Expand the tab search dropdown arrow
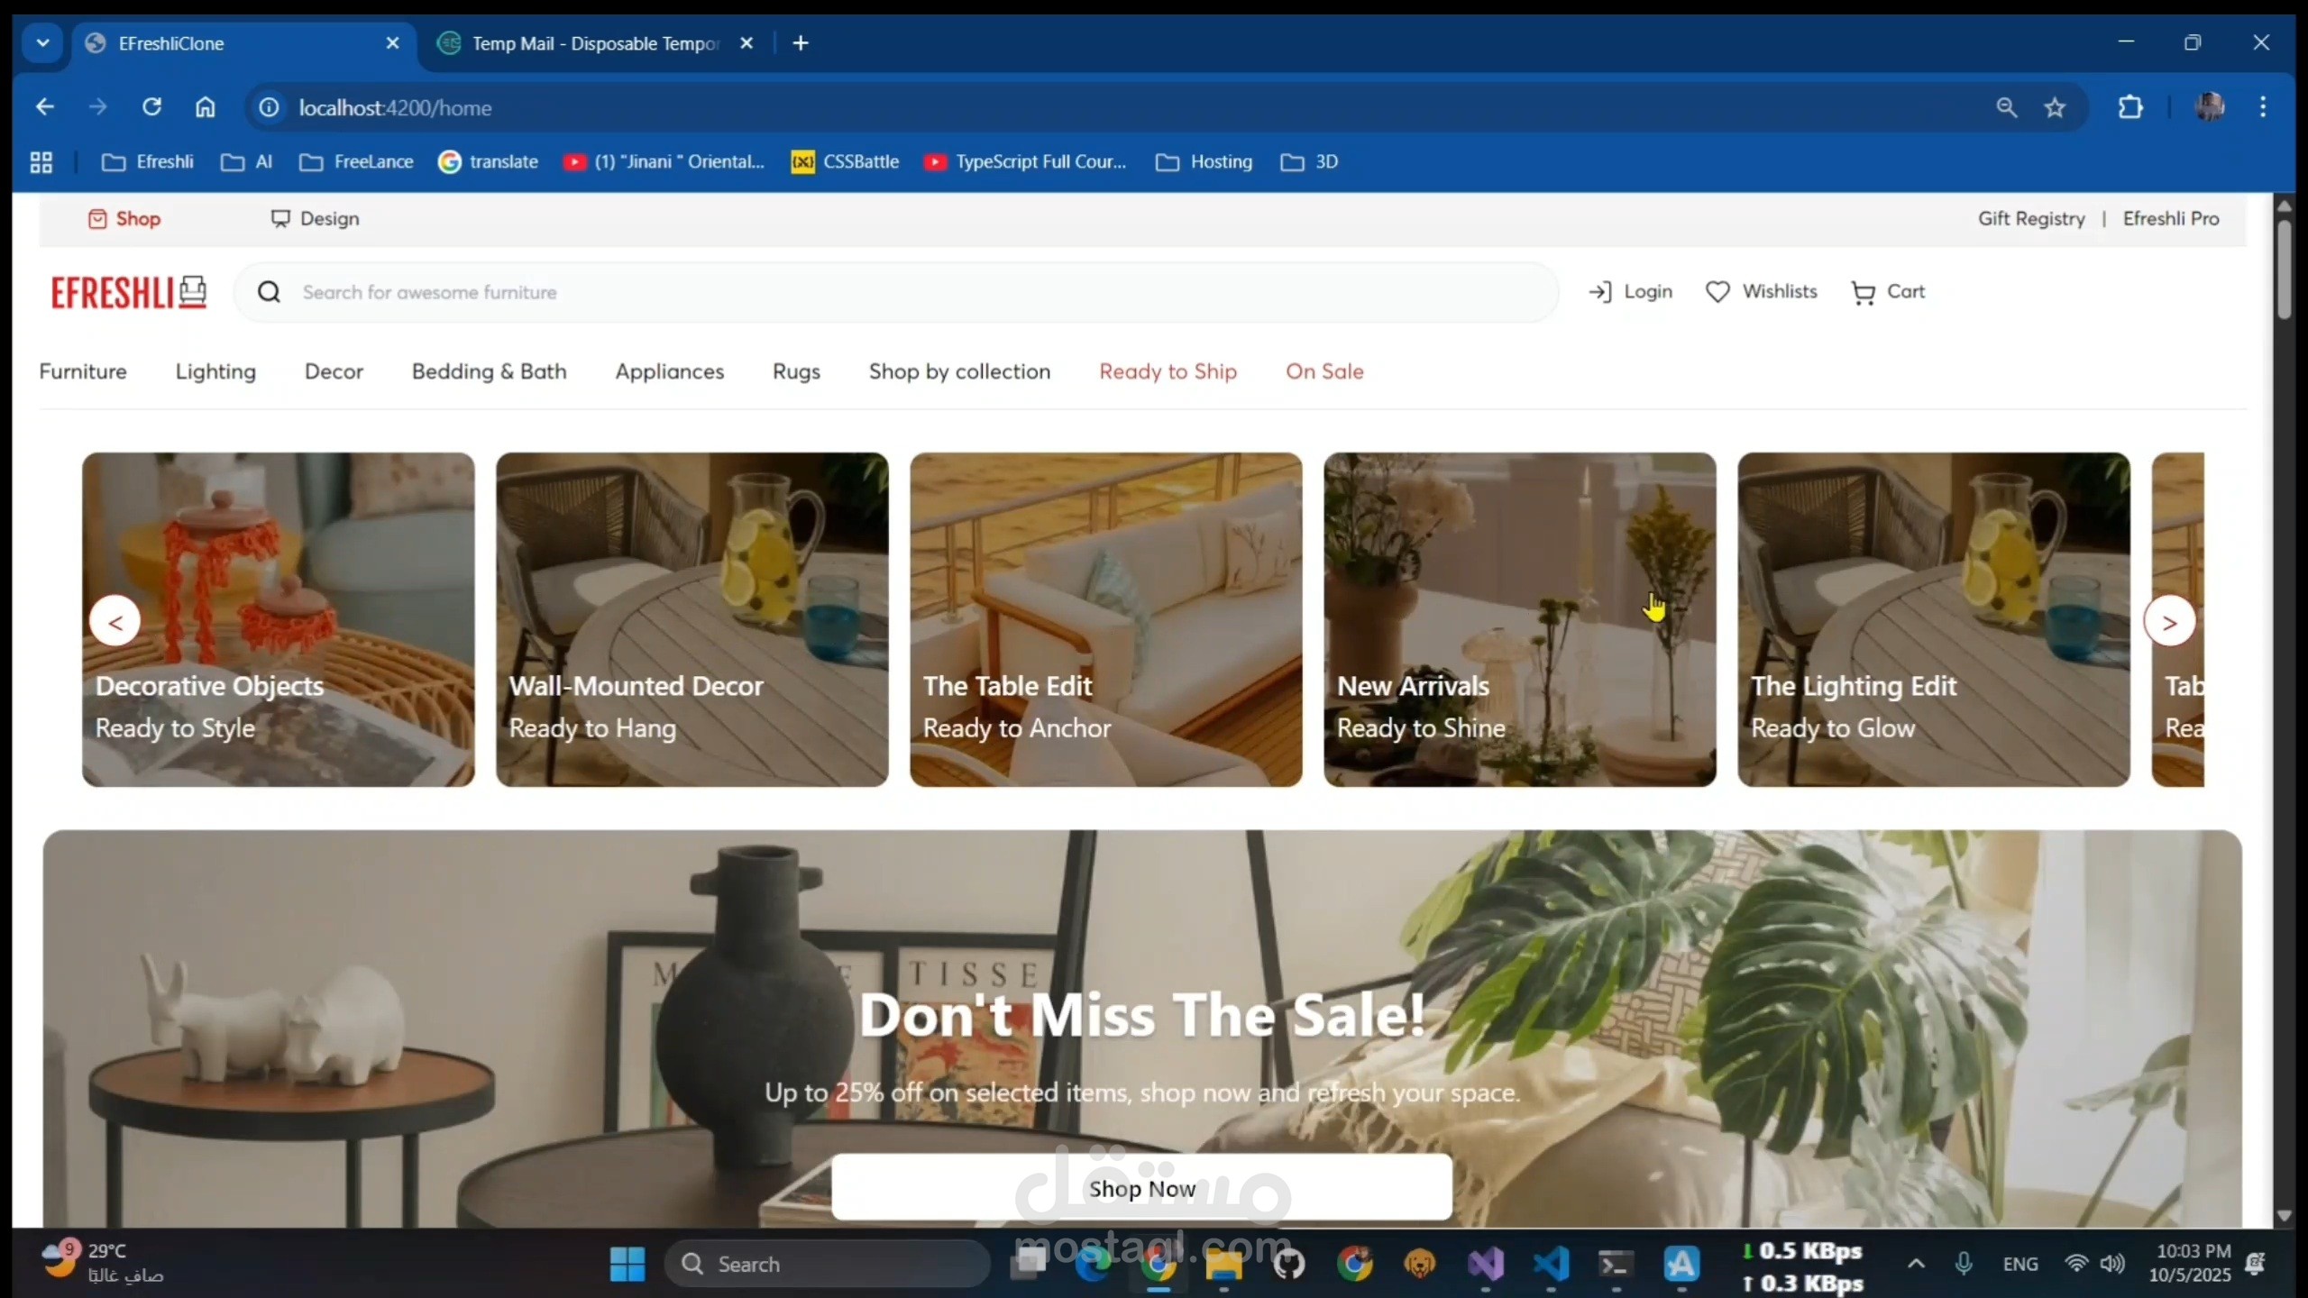The height and width of the screenshot is (1298, 2308). point(42,43)
